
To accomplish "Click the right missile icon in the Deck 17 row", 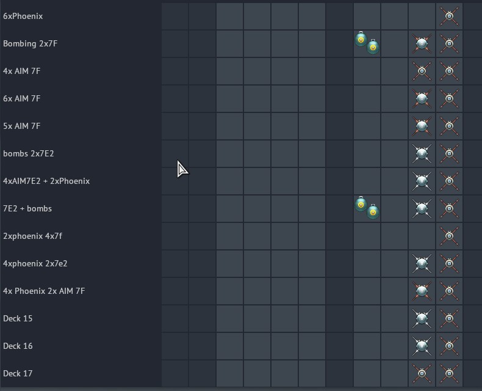I will [x=449, y=373].
